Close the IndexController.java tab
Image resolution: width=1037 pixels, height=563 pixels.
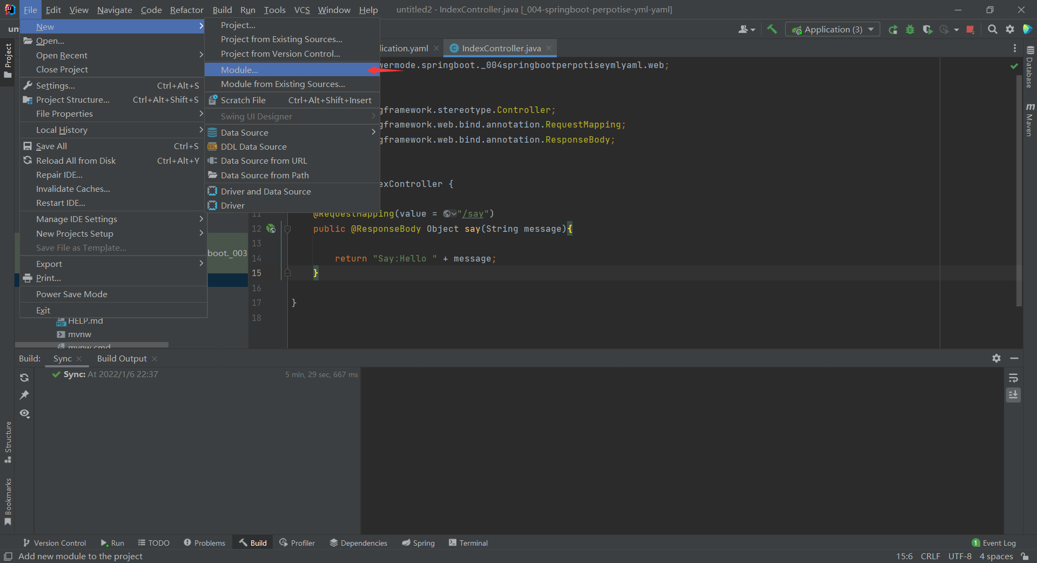click(x=549, y=48)
